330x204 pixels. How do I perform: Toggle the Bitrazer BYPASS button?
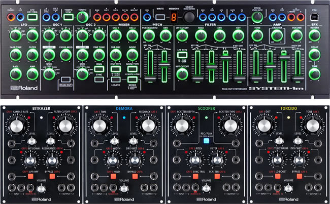tap(52, 176)
